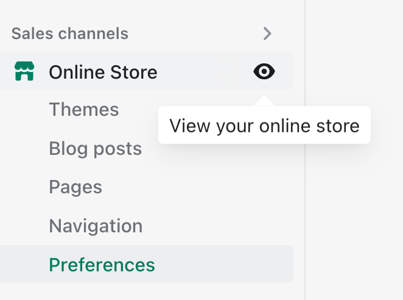Open the Pages section
This screenshot has height=300, width=403.
75,187
